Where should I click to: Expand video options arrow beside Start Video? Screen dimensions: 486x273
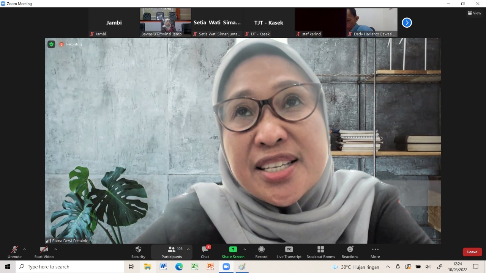click(55, 249)
